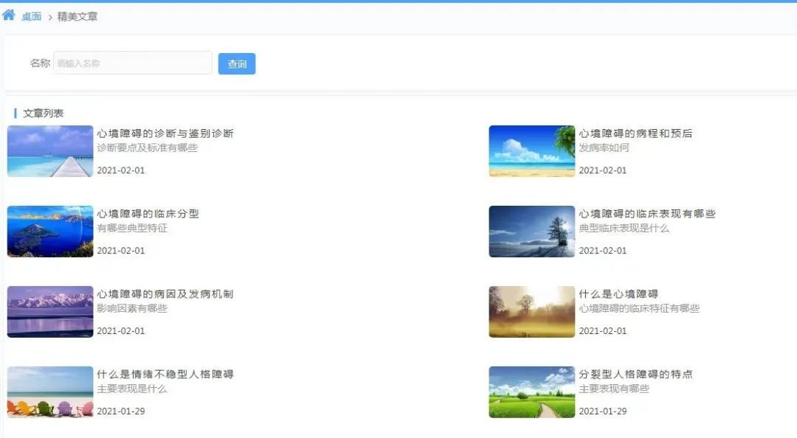Screen dimensions: 797x438
Task: Open article 什么是心境障碍
Action: tap(618, 294)
